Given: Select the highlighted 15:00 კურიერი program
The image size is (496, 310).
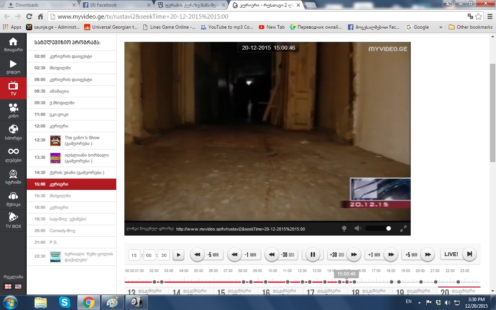Looking at the screenshot, I should point(71,184).
